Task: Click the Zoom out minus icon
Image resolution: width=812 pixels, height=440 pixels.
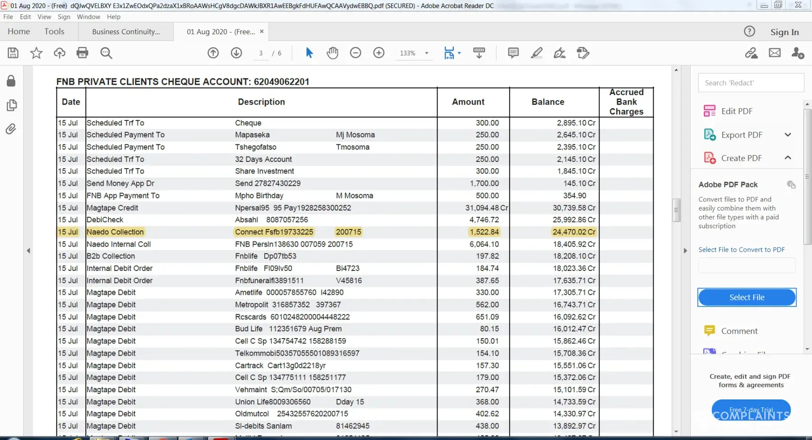Action: tap(355, 53)
